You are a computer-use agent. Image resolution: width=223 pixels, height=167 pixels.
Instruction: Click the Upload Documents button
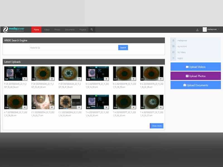coord(195,85)
